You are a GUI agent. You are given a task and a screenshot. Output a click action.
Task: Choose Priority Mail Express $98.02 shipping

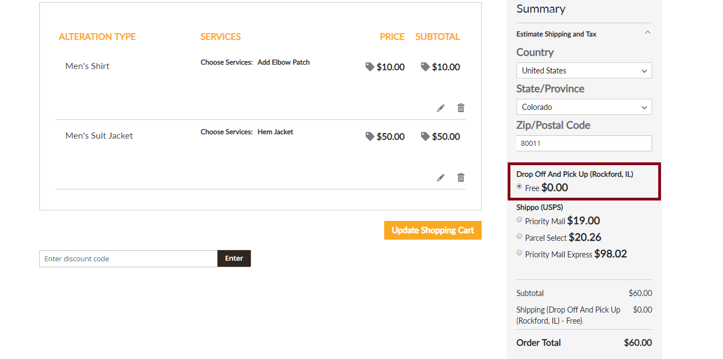(x=519, y=253)
